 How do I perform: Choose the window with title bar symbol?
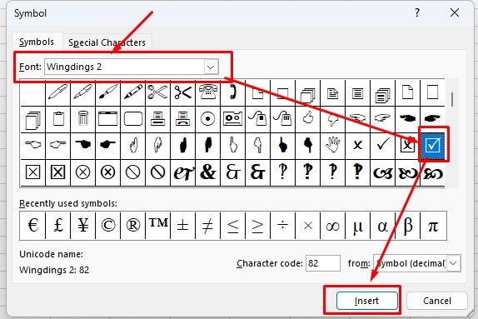tap(107, 118)
